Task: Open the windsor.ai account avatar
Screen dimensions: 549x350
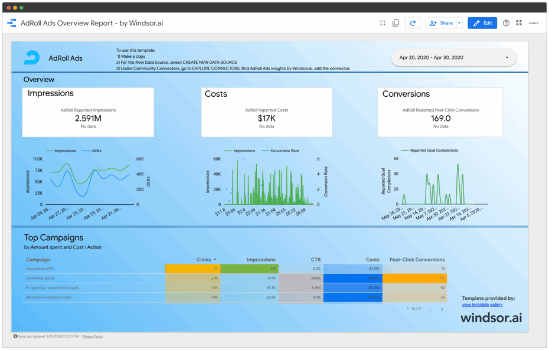Action: [534, 23]
